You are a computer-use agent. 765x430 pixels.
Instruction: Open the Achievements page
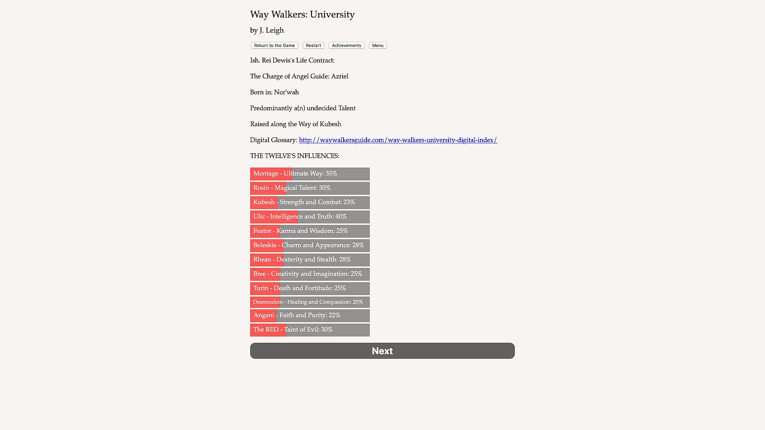[346, 45]
